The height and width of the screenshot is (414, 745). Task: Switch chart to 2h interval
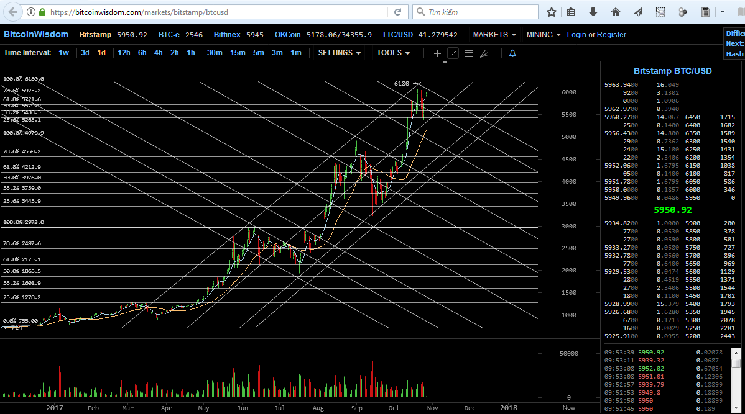(174, 53)
